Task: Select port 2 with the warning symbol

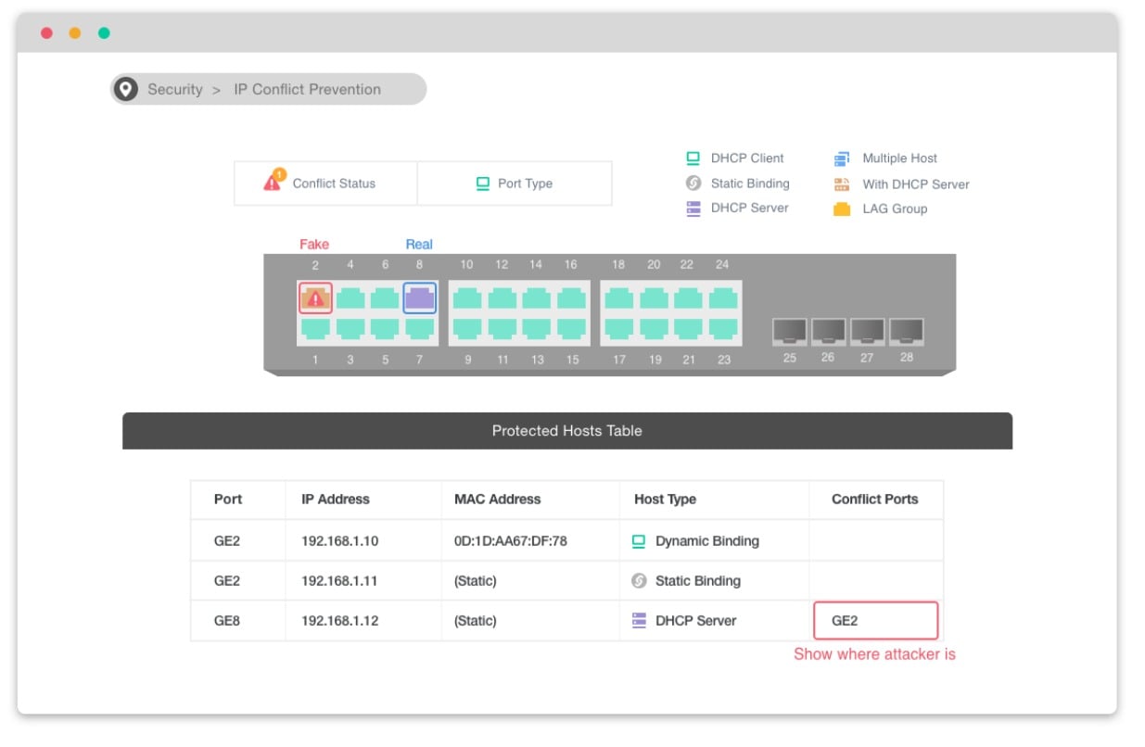Action: (315, 298)
